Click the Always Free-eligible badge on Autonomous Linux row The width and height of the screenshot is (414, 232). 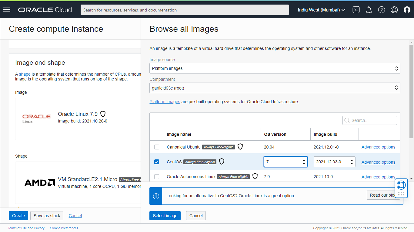click(x=233, y=177)
